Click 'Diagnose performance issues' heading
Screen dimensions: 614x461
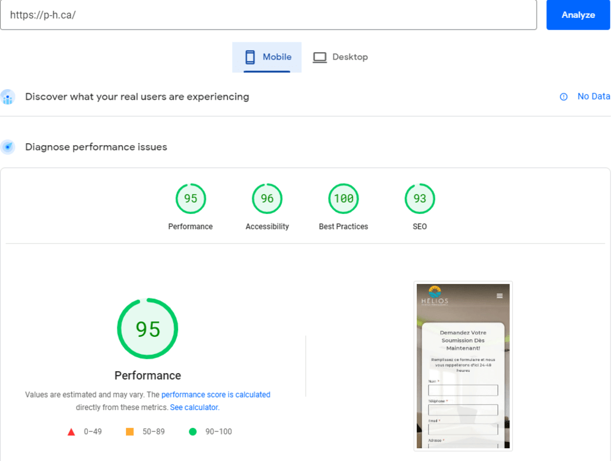pos(96,147)
